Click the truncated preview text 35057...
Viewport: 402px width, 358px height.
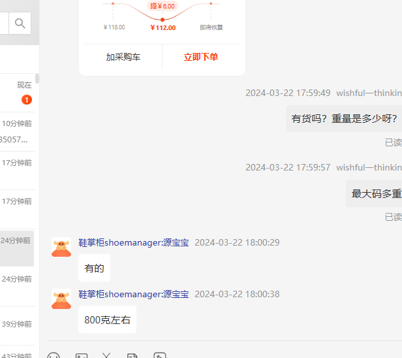pyautogui.click(x=14, y=140)
